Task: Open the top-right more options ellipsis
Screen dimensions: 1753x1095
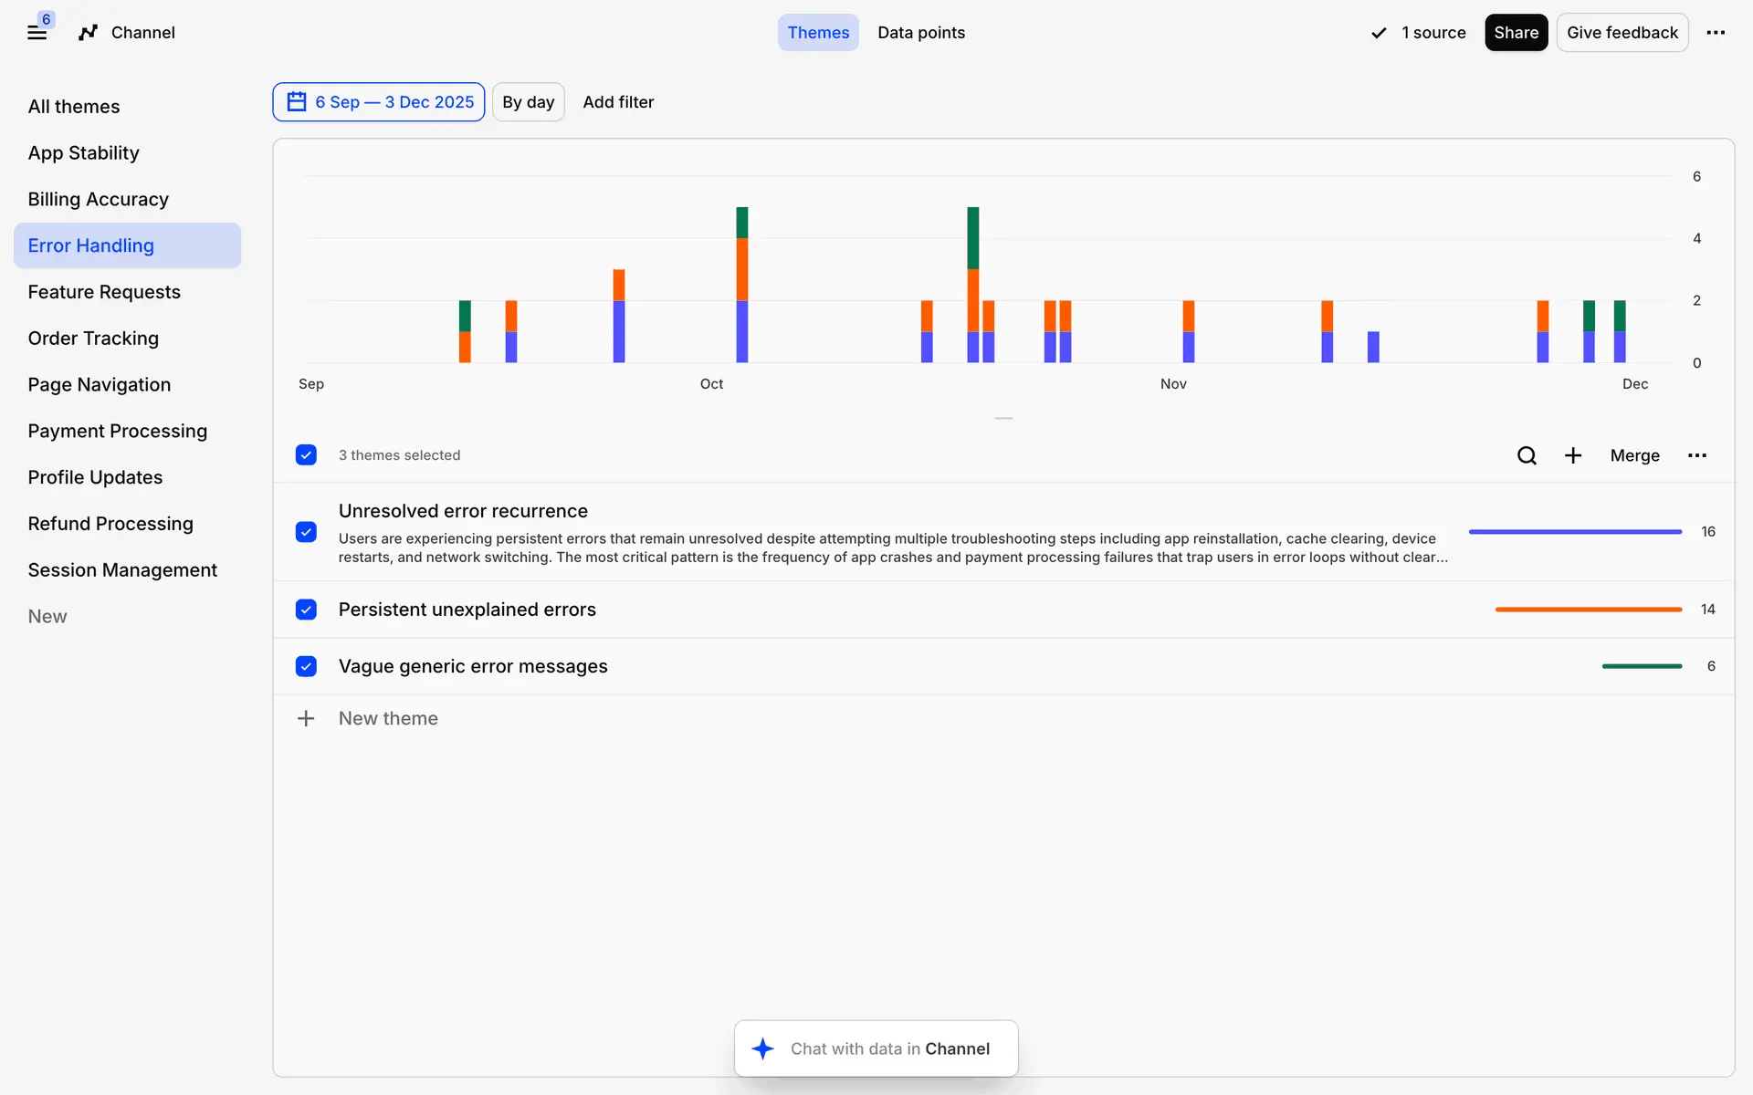Action: pyautogui.click(x=1716, y=33)
